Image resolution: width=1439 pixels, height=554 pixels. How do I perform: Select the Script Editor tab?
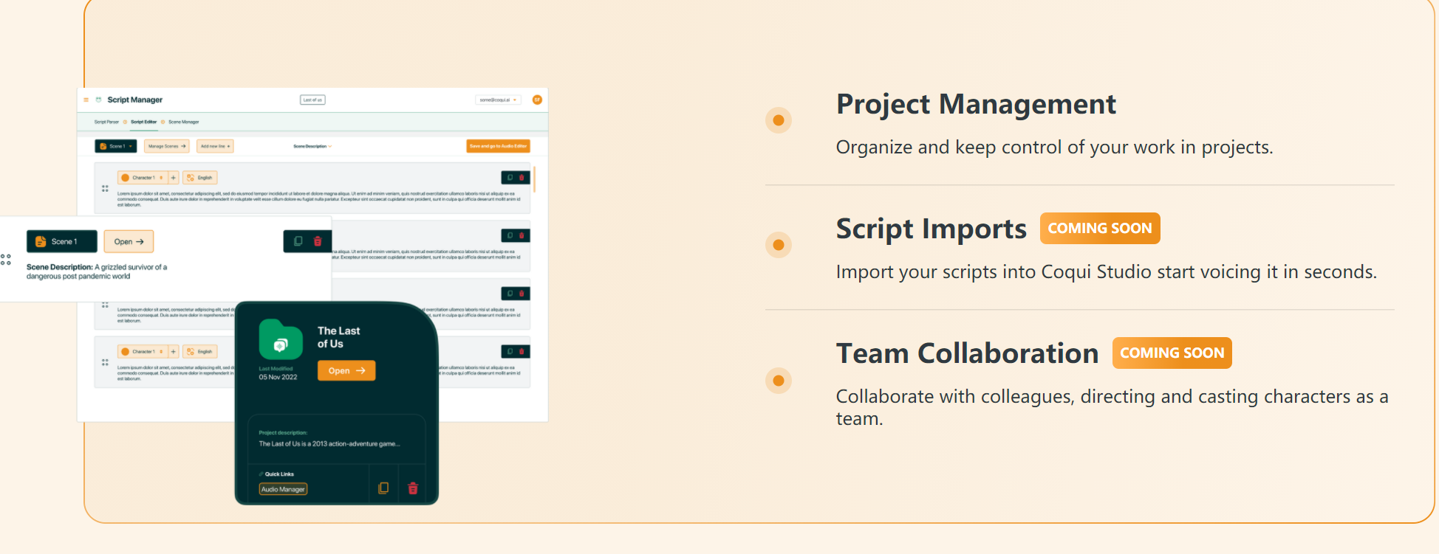(x=143, y=122)
